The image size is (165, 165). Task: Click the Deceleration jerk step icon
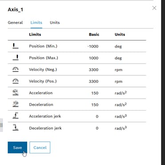point(16,128)
